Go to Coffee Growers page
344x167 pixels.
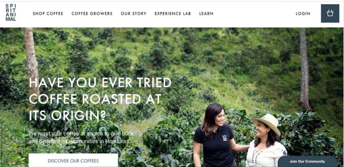92,13
